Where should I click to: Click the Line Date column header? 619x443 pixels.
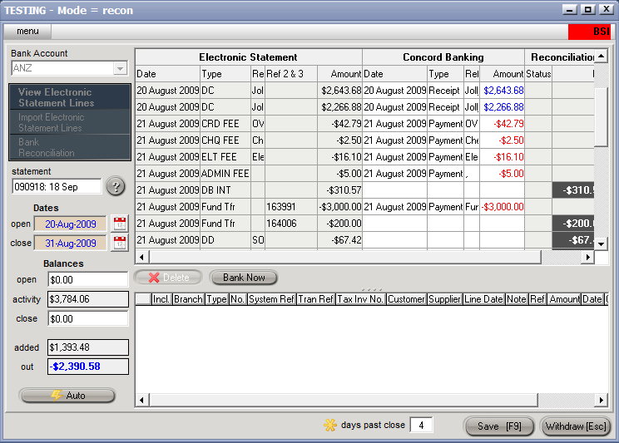[483, 299]
